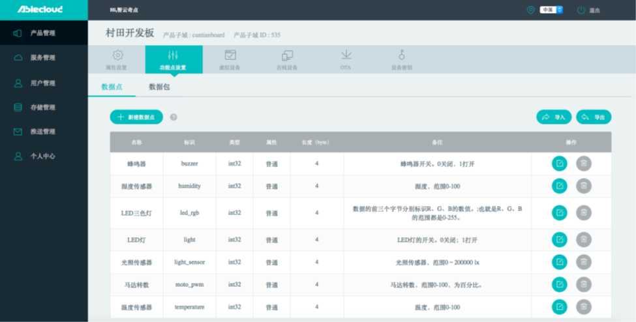Click the power logout icon
Screen dimensions: 636x322
pyautogui.click(x=581, y=10)
